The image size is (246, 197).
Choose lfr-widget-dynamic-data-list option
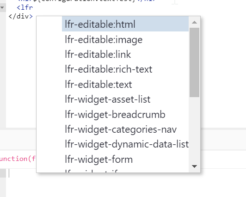point(125,144)
